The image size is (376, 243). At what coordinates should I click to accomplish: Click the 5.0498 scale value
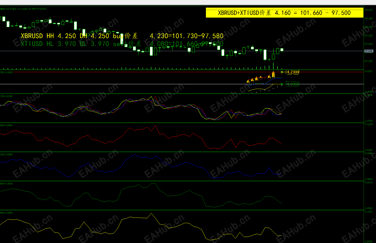click(369, 154)
